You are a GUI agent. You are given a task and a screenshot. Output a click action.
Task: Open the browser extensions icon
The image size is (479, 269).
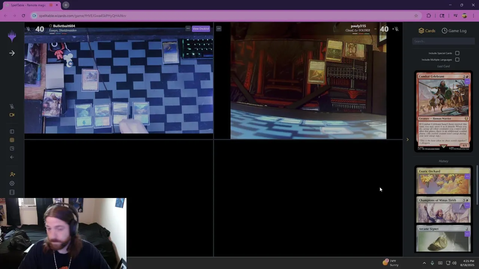tap(429, 16)
